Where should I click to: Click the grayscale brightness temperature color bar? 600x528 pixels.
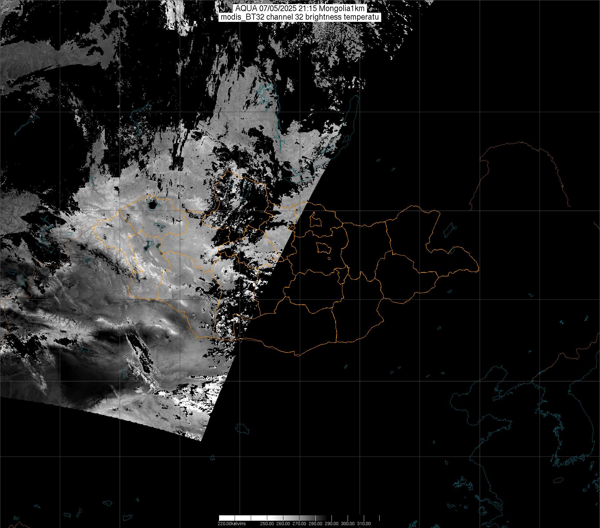[x=299, y=518]
